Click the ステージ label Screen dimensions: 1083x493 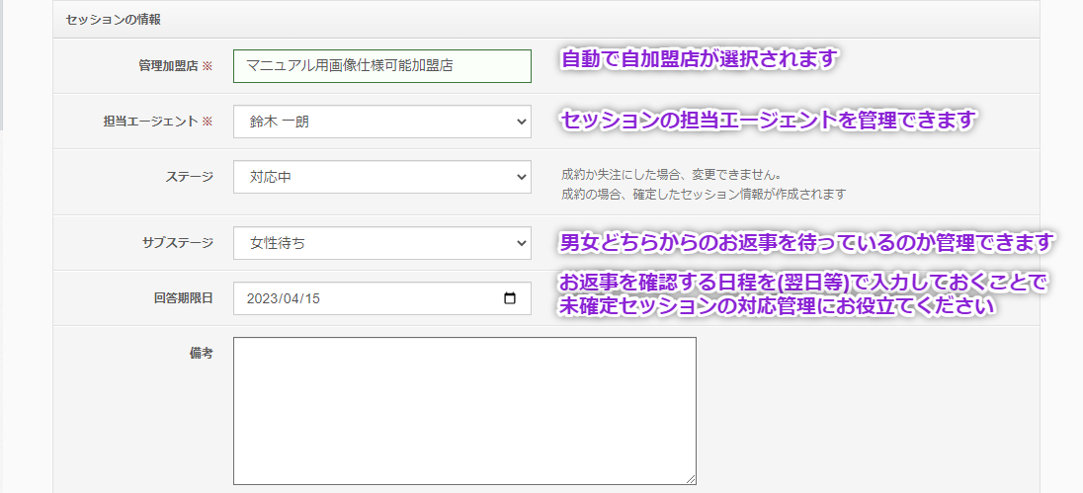click(190, 177)
